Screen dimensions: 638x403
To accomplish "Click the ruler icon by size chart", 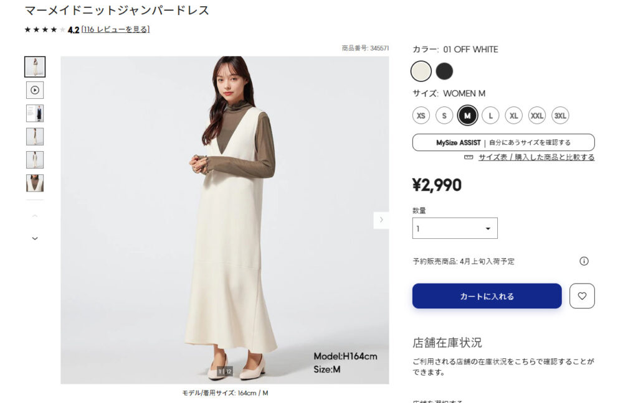I will tap(469, 157).
